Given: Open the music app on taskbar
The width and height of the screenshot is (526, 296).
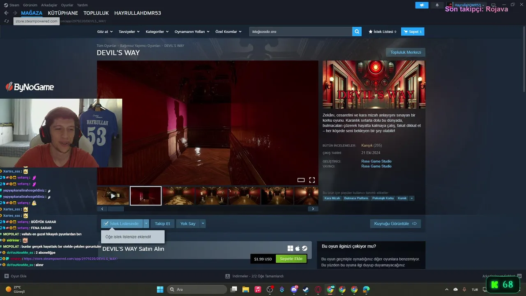Looking at the screenshot, I should coord(258,289).
